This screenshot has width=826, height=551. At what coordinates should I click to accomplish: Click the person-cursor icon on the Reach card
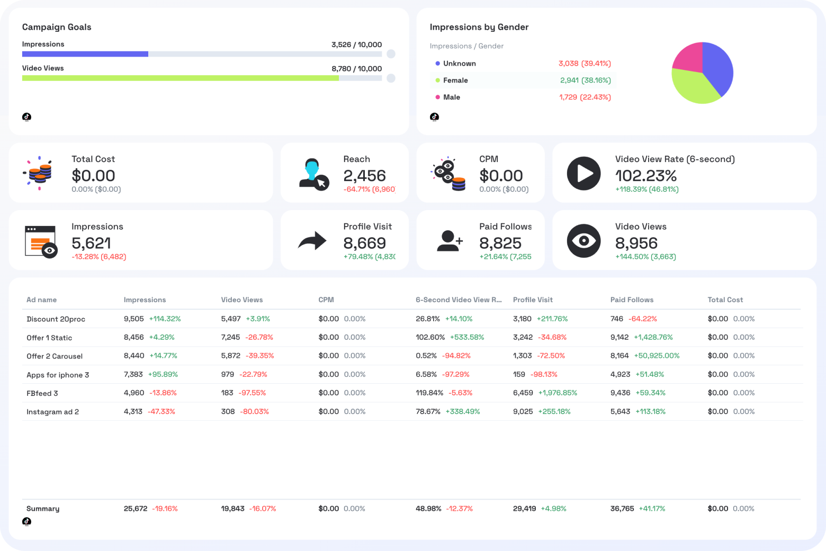[313, 173]
